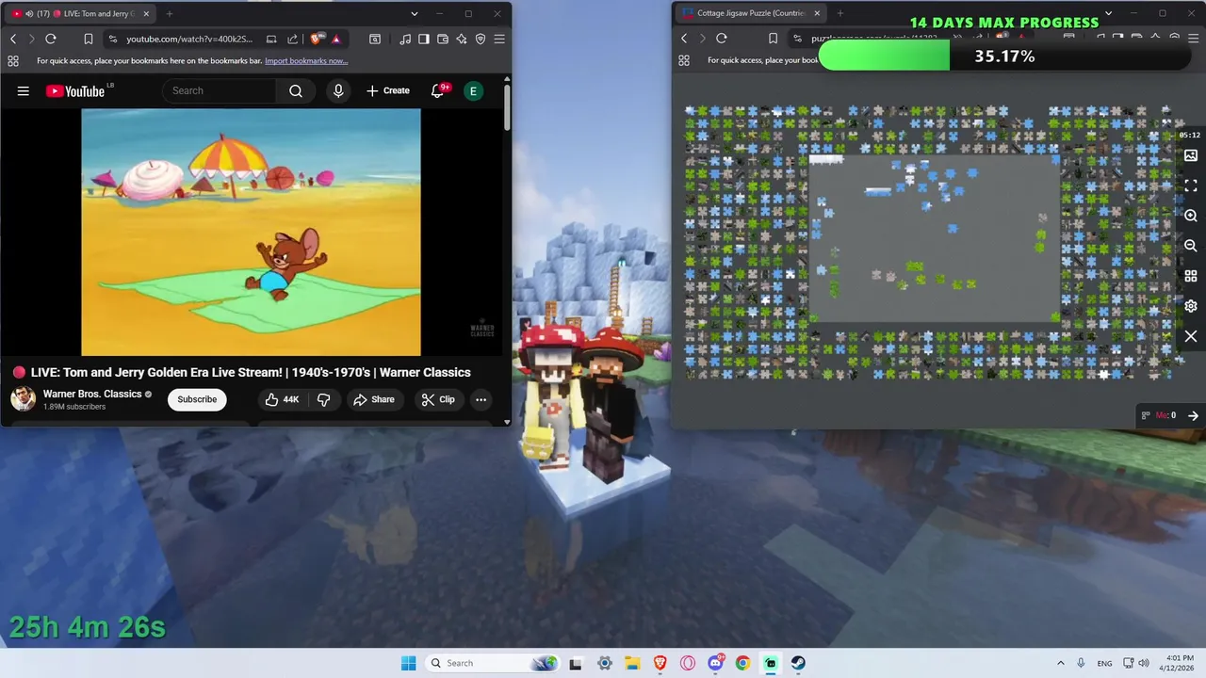Zoom in on the jigsaw puzzle
The image size is (1206, 678).
click(1191, 216)
